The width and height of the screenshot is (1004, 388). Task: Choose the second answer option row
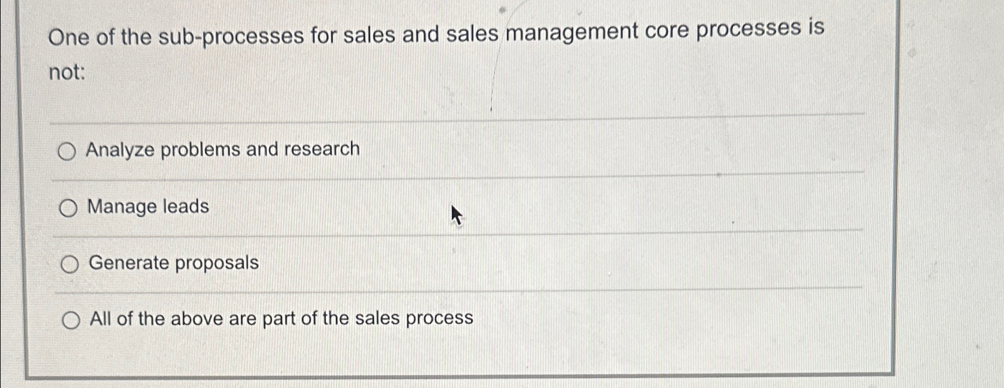pos(300,207)
